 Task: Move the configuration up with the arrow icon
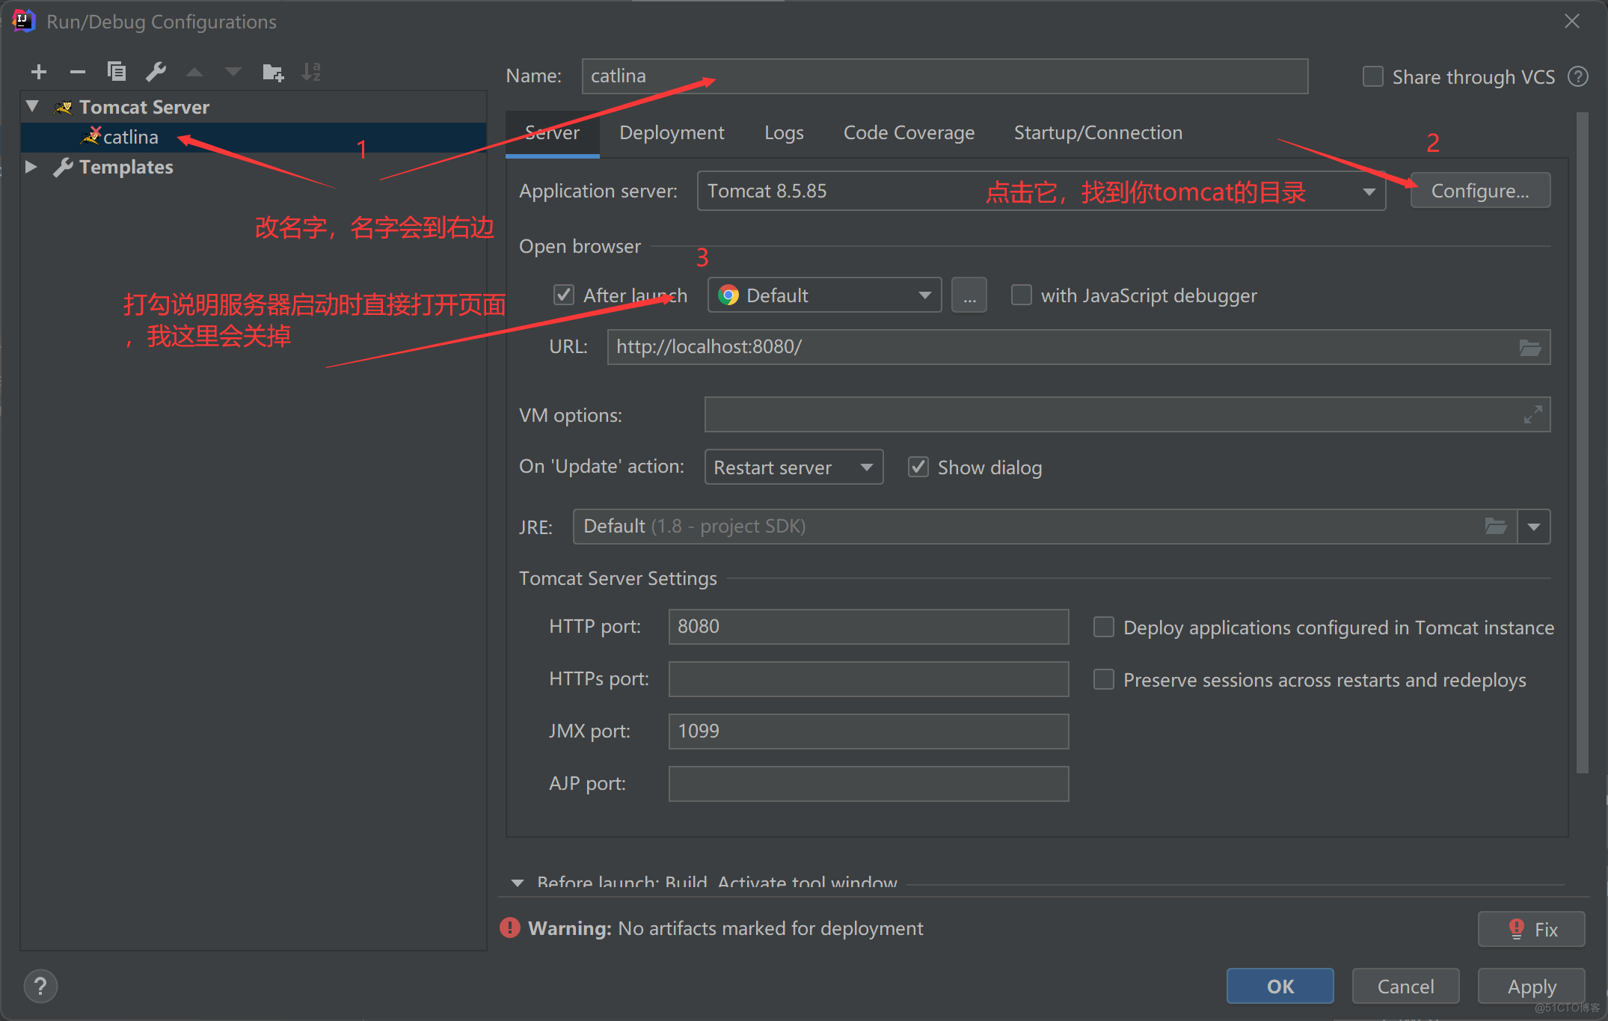[x=194, y=72]
